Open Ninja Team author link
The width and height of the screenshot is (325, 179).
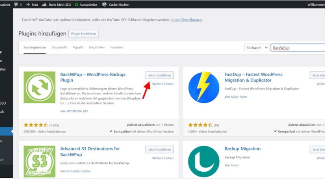pyautogui.click(x=239, y=97)
